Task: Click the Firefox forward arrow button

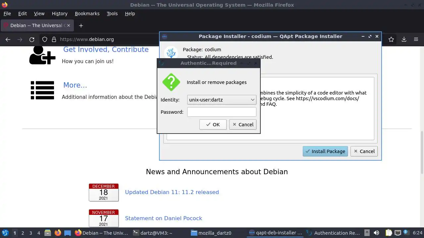Action: click(20, 39)
